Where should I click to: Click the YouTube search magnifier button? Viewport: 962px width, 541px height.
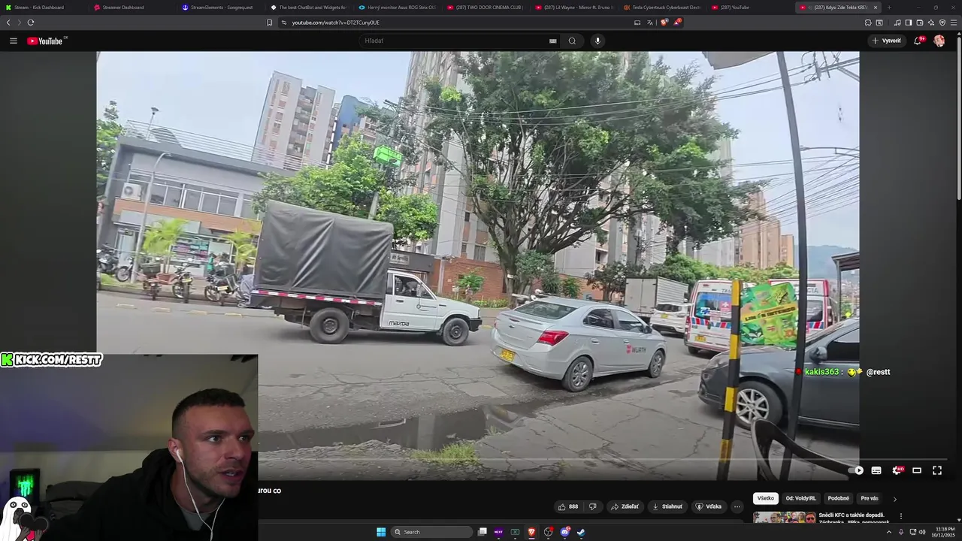tap(572, 41)
